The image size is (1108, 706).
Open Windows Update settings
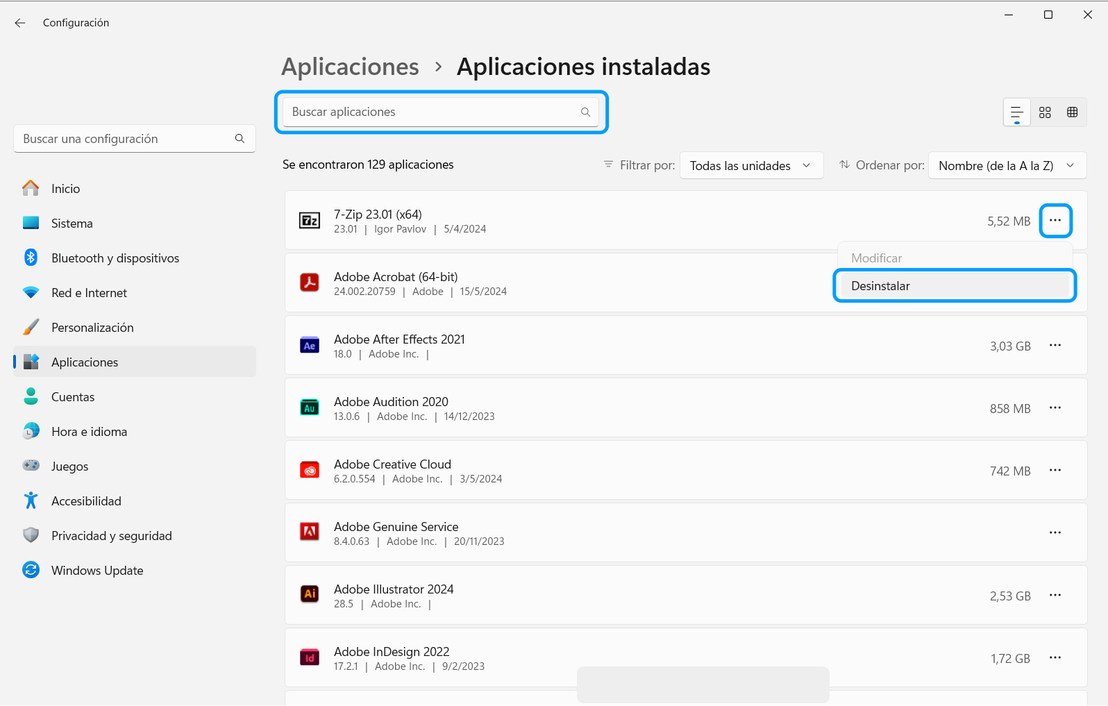pos(135,571)
